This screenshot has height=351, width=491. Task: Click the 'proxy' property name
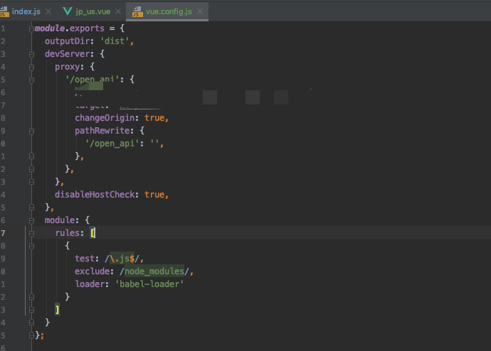(x=68, y=67)
